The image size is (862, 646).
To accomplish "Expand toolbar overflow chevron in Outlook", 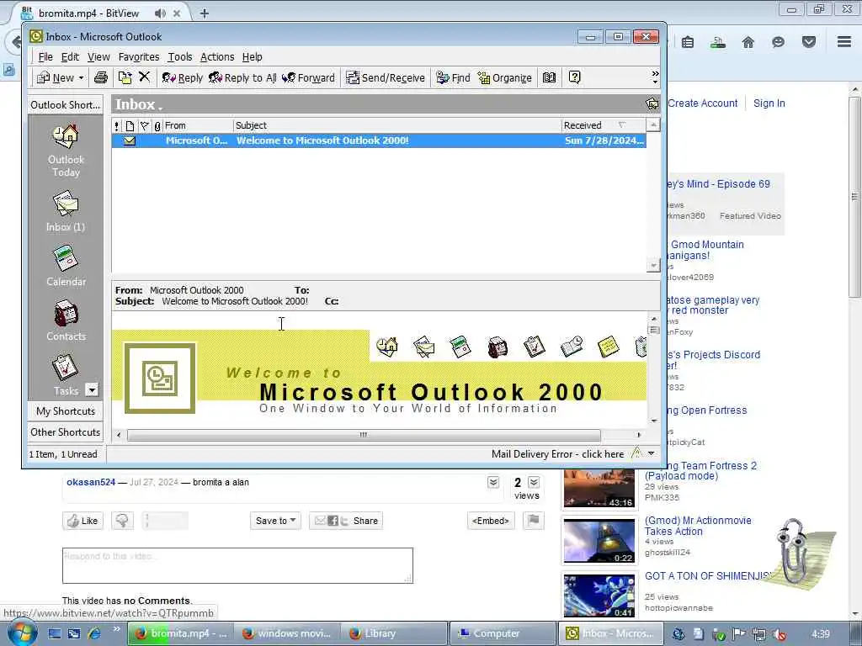I will [x=655, y=77].
